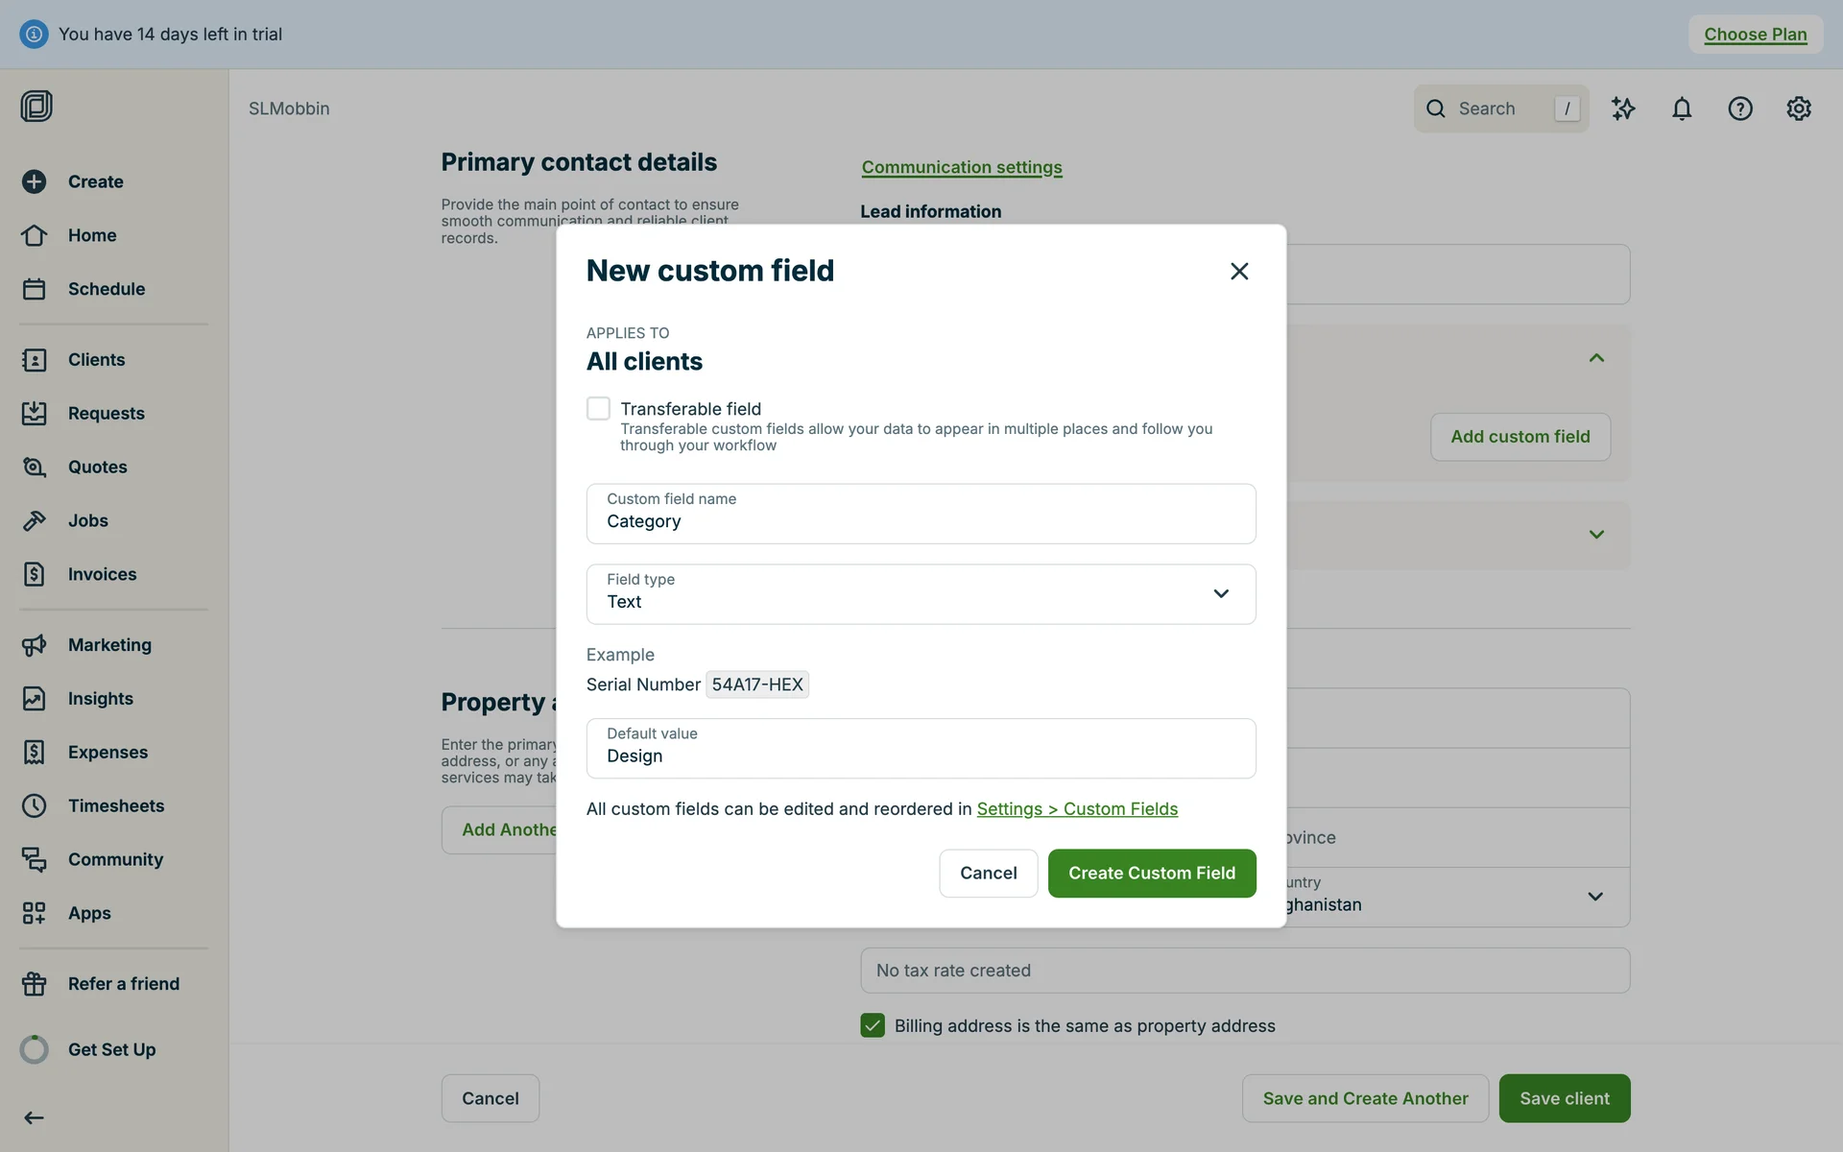Click the Marketing megaphone icon

[x=35, y=645]
